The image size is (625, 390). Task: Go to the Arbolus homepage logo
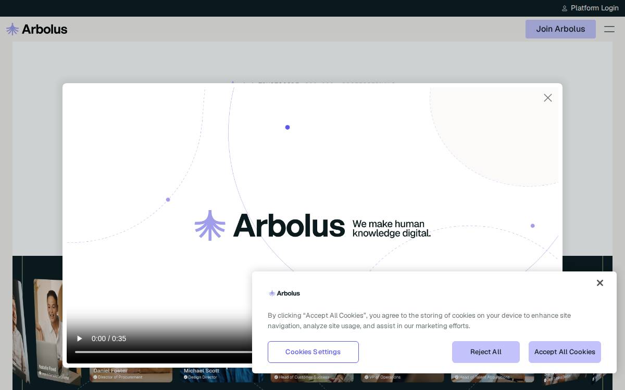point(36,29)
